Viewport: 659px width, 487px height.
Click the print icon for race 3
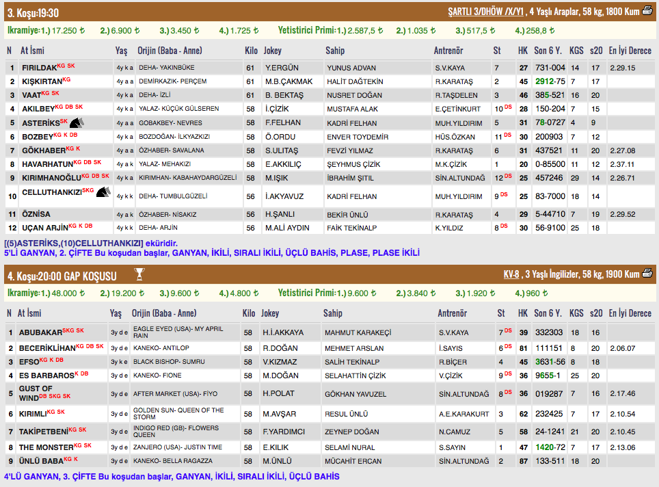pos(647,11)
